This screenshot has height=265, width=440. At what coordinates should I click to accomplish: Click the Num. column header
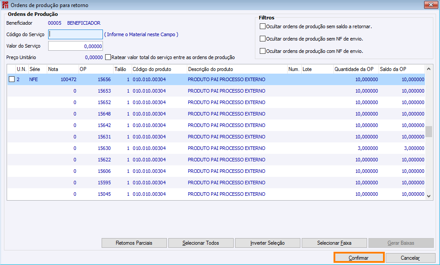tap(294, 69)
